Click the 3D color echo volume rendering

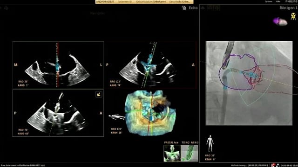[x=150, y=113]
